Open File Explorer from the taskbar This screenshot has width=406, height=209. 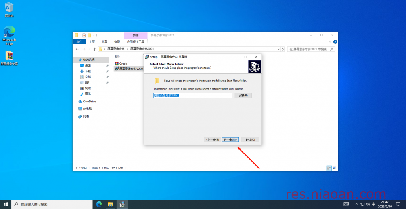111,204
